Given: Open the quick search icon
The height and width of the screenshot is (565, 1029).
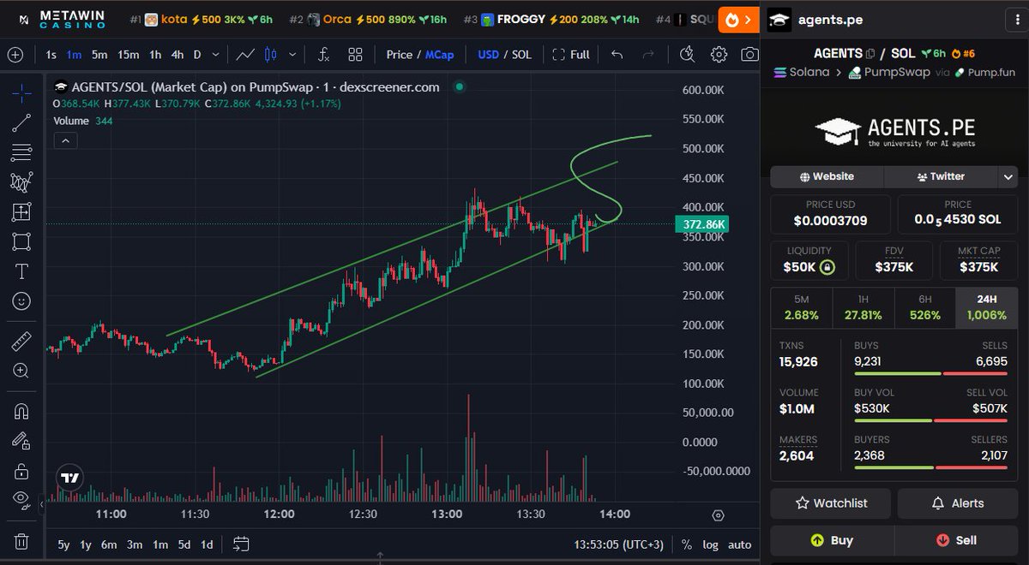Looking at the screenshot, I should click(687, 55).
